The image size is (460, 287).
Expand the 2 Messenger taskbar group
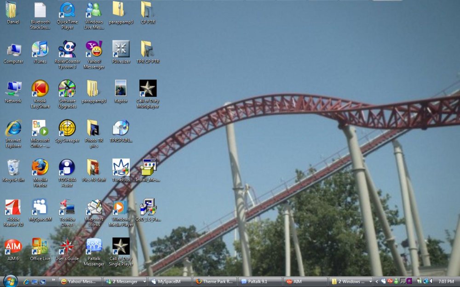125,281
